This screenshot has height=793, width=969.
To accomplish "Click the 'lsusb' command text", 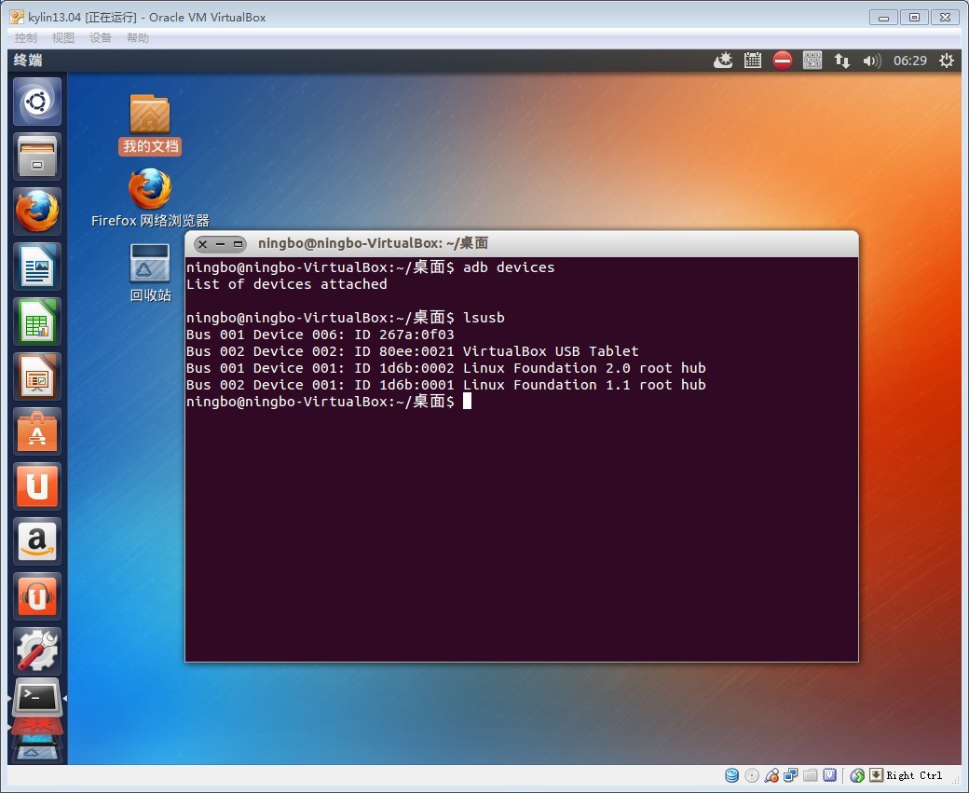I will pyautogui.click(x=484, y=318).
